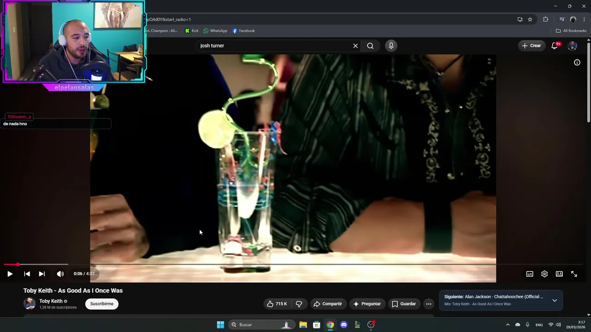Screen dimensions: 591x332
Task: Click the install app icon in address bar
Action: pyautogui.click(x=520, y=19)
